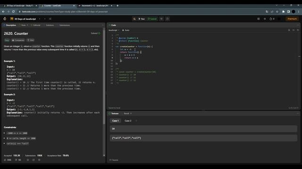Toggle the Auto setting in code editor

(126, 30)
